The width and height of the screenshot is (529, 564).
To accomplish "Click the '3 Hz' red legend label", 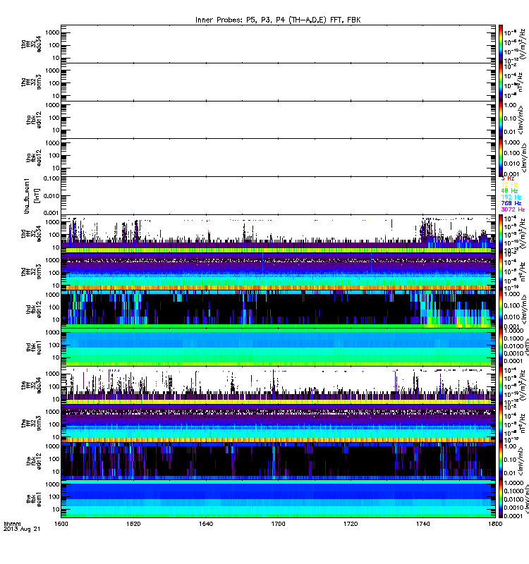I will coord(508,178).
